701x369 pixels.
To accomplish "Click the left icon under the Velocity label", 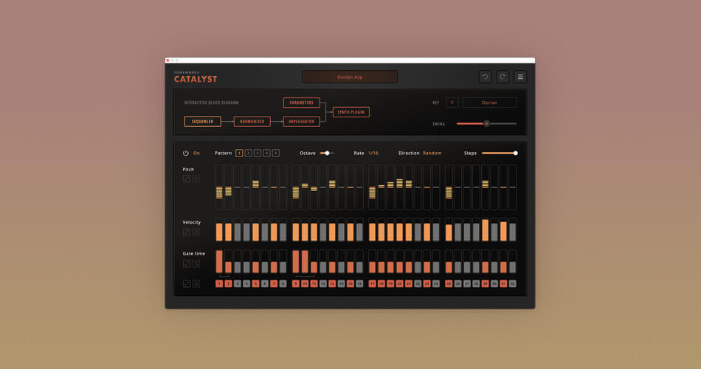I will pos(187,232).
